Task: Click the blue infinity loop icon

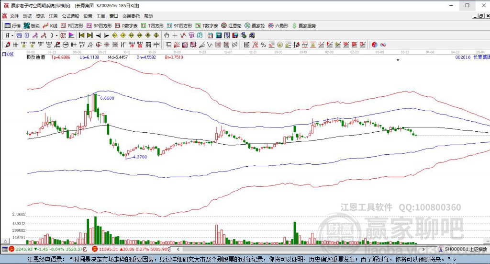Action: coord(383,45)
